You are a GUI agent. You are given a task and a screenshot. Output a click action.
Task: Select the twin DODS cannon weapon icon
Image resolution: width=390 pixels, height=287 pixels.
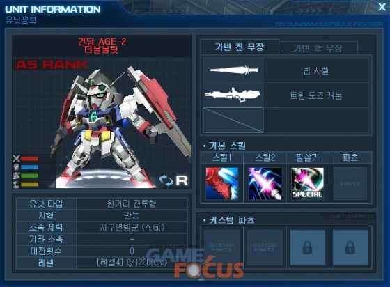point(233,95)
